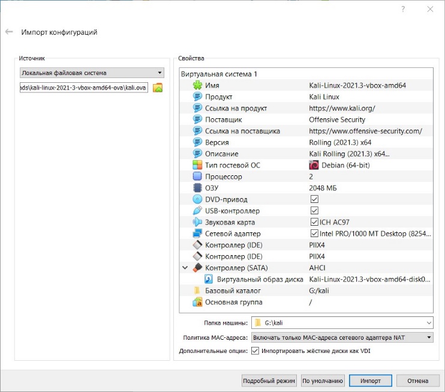The width and height of the screenshot is (445, 392).
Task: Open the Политика MAC-адреса dropdown
Action: pos(342,337)
